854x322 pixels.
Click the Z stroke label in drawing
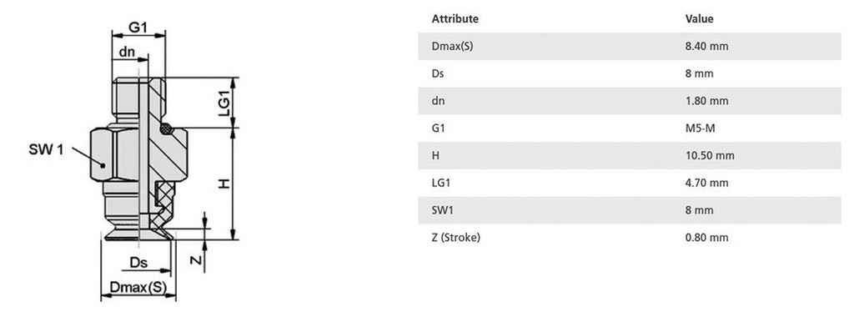click(195, 260)
